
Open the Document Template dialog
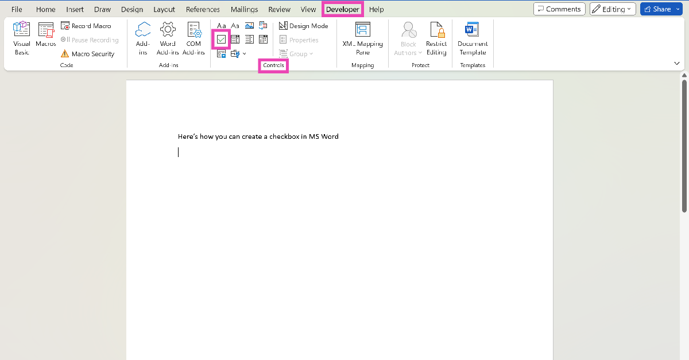tap(472, 38)
